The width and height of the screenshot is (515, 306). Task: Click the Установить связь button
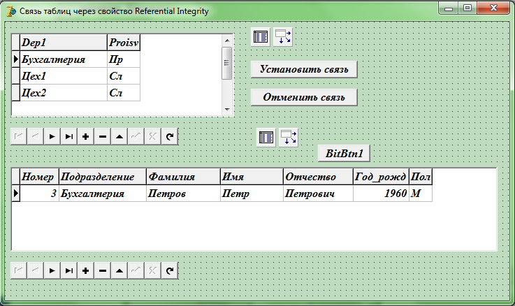coord(304,69)
